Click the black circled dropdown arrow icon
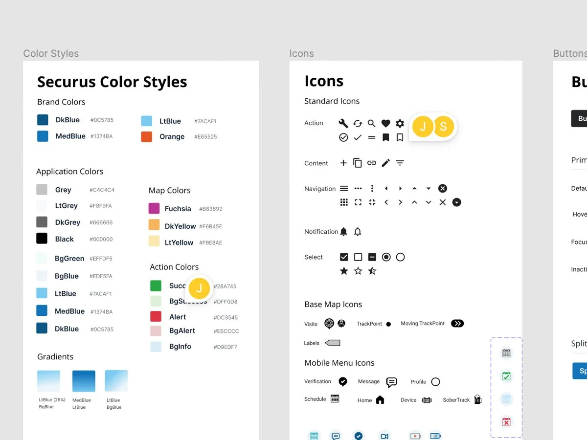587x440 pixels. pos(456,202)
